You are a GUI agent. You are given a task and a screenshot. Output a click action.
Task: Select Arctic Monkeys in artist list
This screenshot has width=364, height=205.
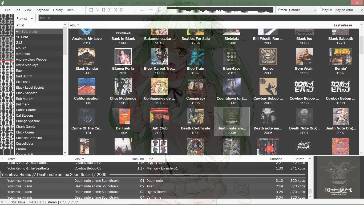point(27,65)
